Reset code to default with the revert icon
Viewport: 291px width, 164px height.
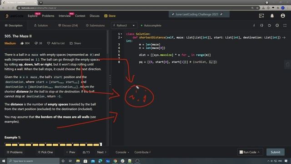click(269, 26)
